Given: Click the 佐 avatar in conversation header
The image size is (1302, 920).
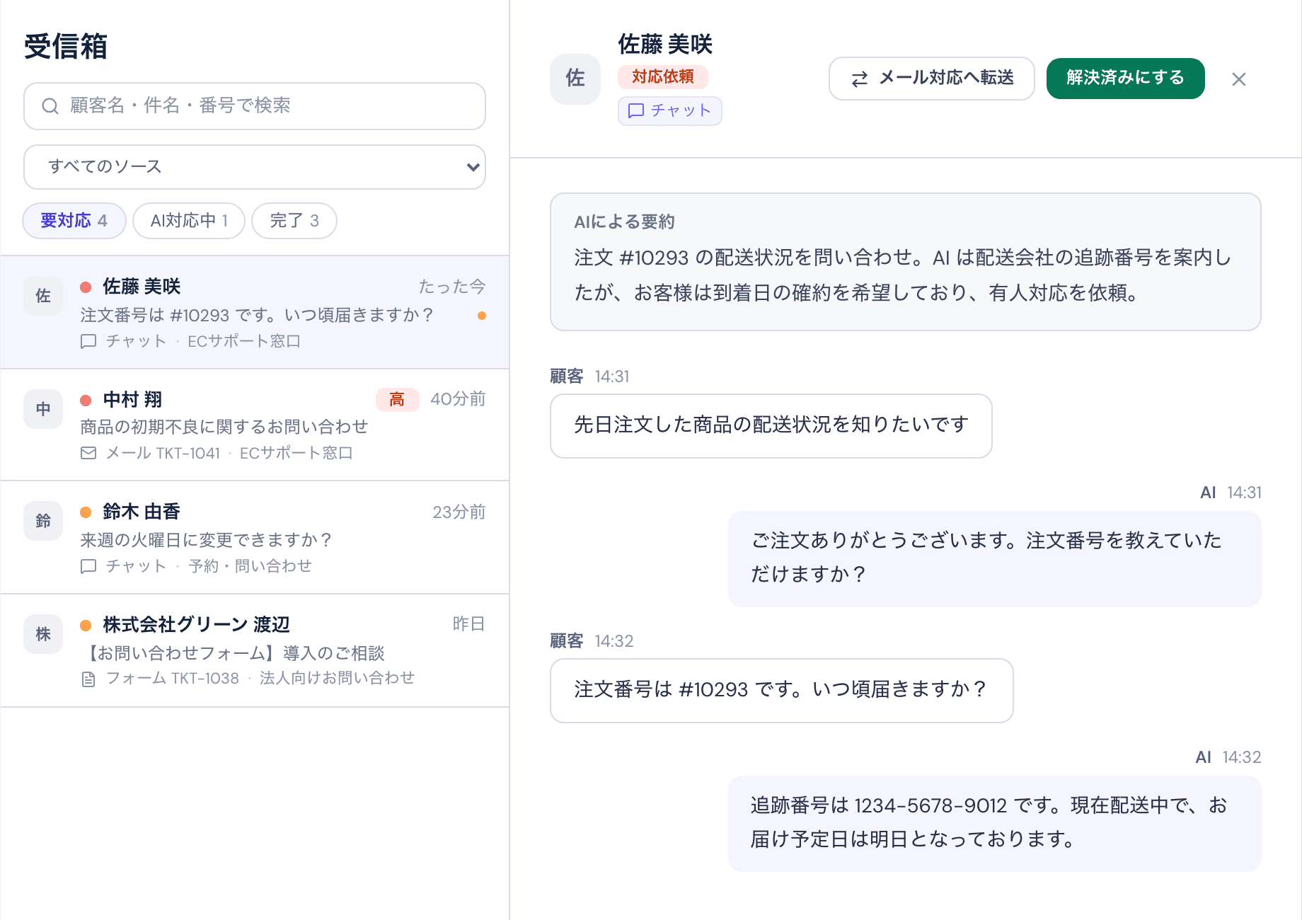Looking at the screenshot, I should pyautogui.click(x=575, y=79).
